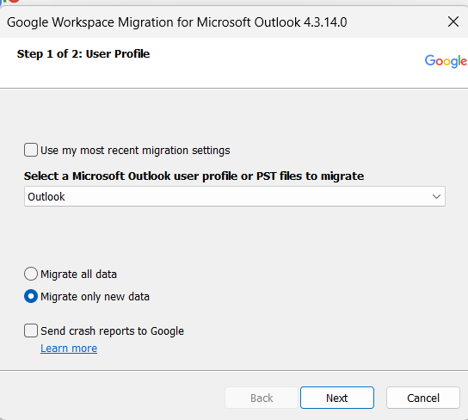Open the Outlook profile dropdown
Viewport: 468px width, 420px height.
coord(235,196)
